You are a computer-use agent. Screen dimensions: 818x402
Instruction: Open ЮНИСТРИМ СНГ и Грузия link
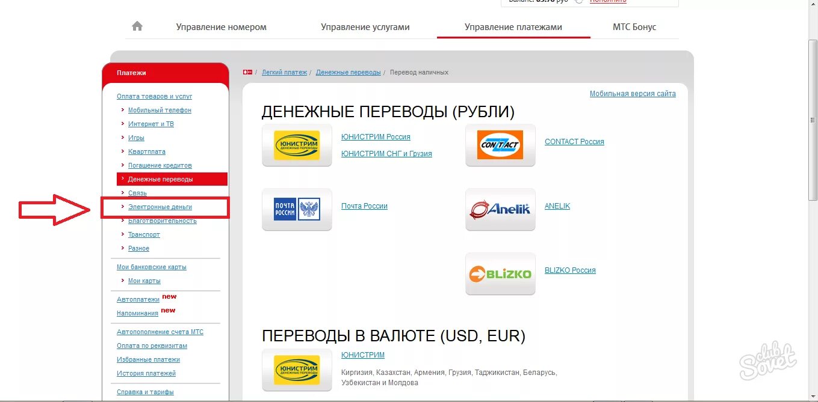(x=386, y=154)
